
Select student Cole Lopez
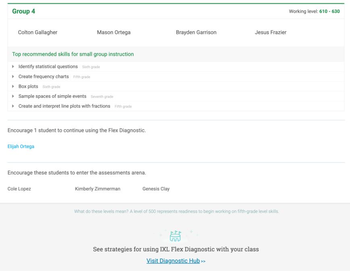click(x=19, y=188)
